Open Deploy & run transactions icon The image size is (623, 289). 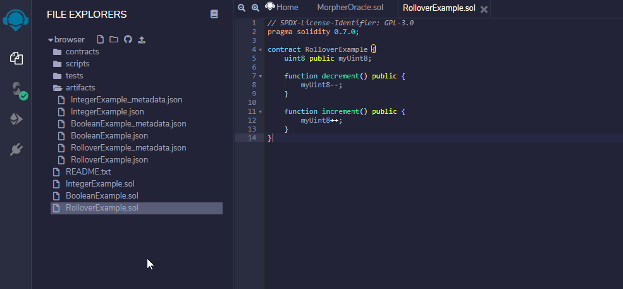pos(16,120)
